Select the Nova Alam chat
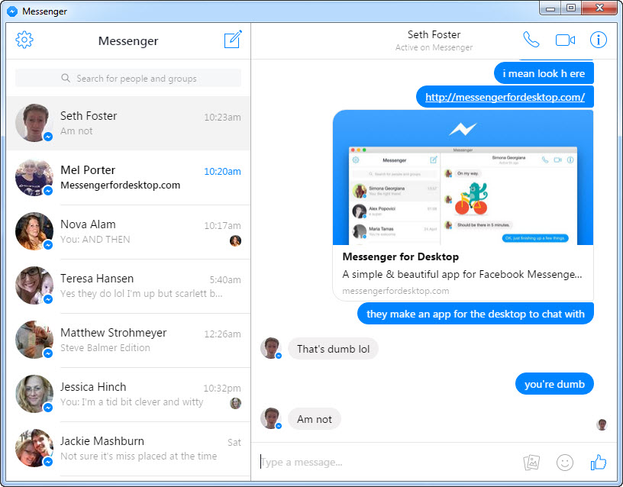 pos(128,231)
